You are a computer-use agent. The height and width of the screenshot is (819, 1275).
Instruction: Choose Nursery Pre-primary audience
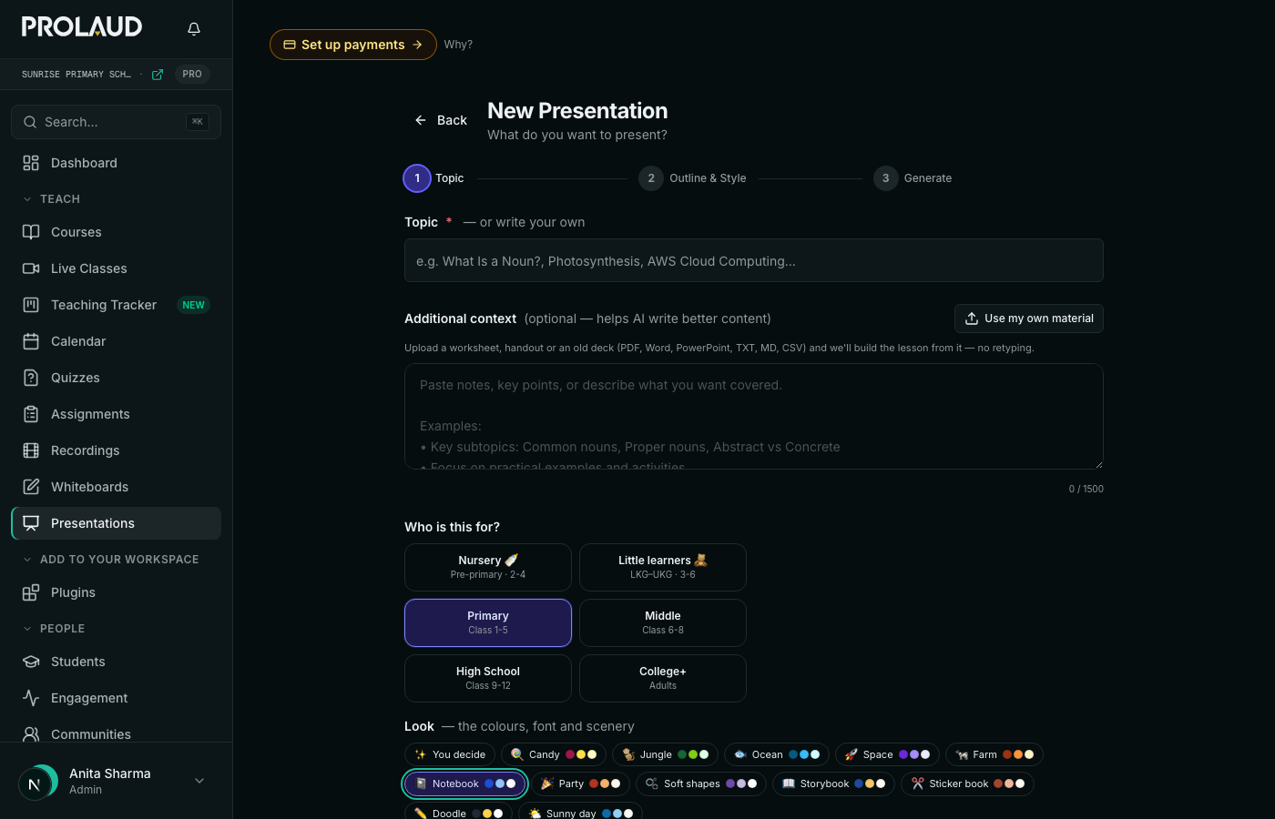click(488, 567)
